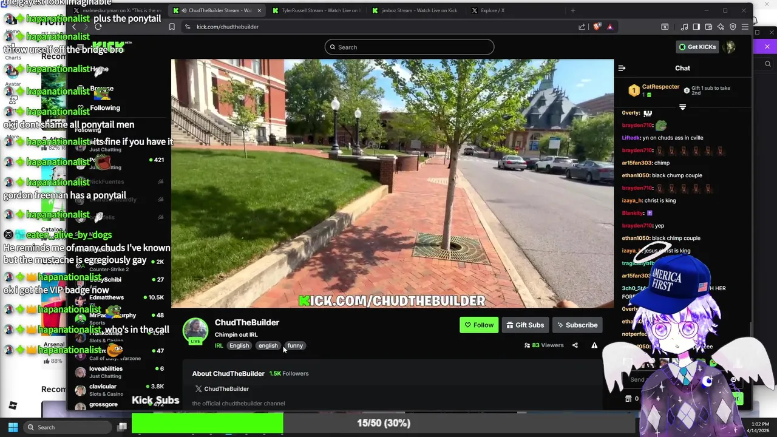Image resolution: width=777 pixels, height=437 pixels.
Task: Share the ChudTheBuilder stream
Action: coord(575,345)
